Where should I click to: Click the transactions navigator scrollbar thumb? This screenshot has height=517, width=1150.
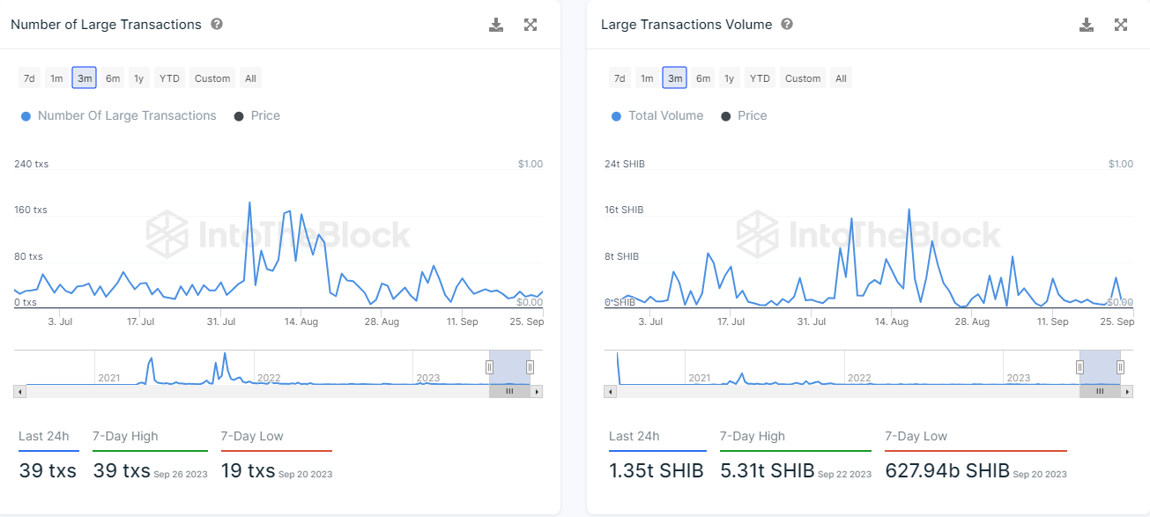pos(509,391)
